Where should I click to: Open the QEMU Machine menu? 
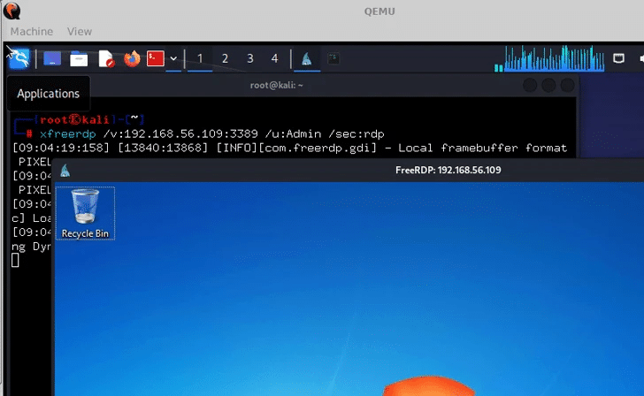click(32, 31)
